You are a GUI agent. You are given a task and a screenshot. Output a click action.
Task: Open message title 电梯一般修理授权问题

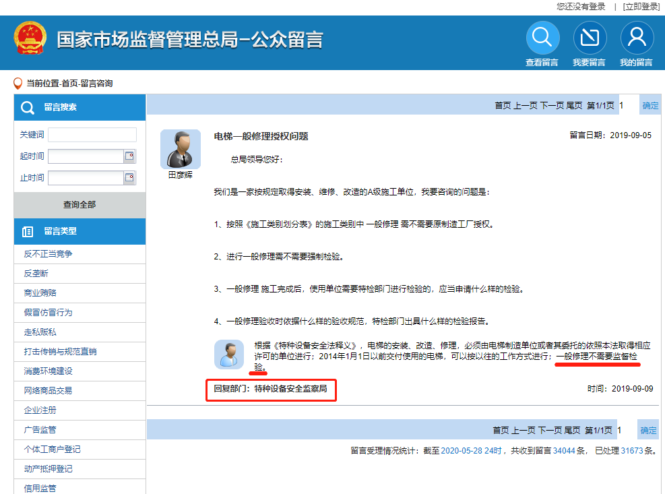261,135
